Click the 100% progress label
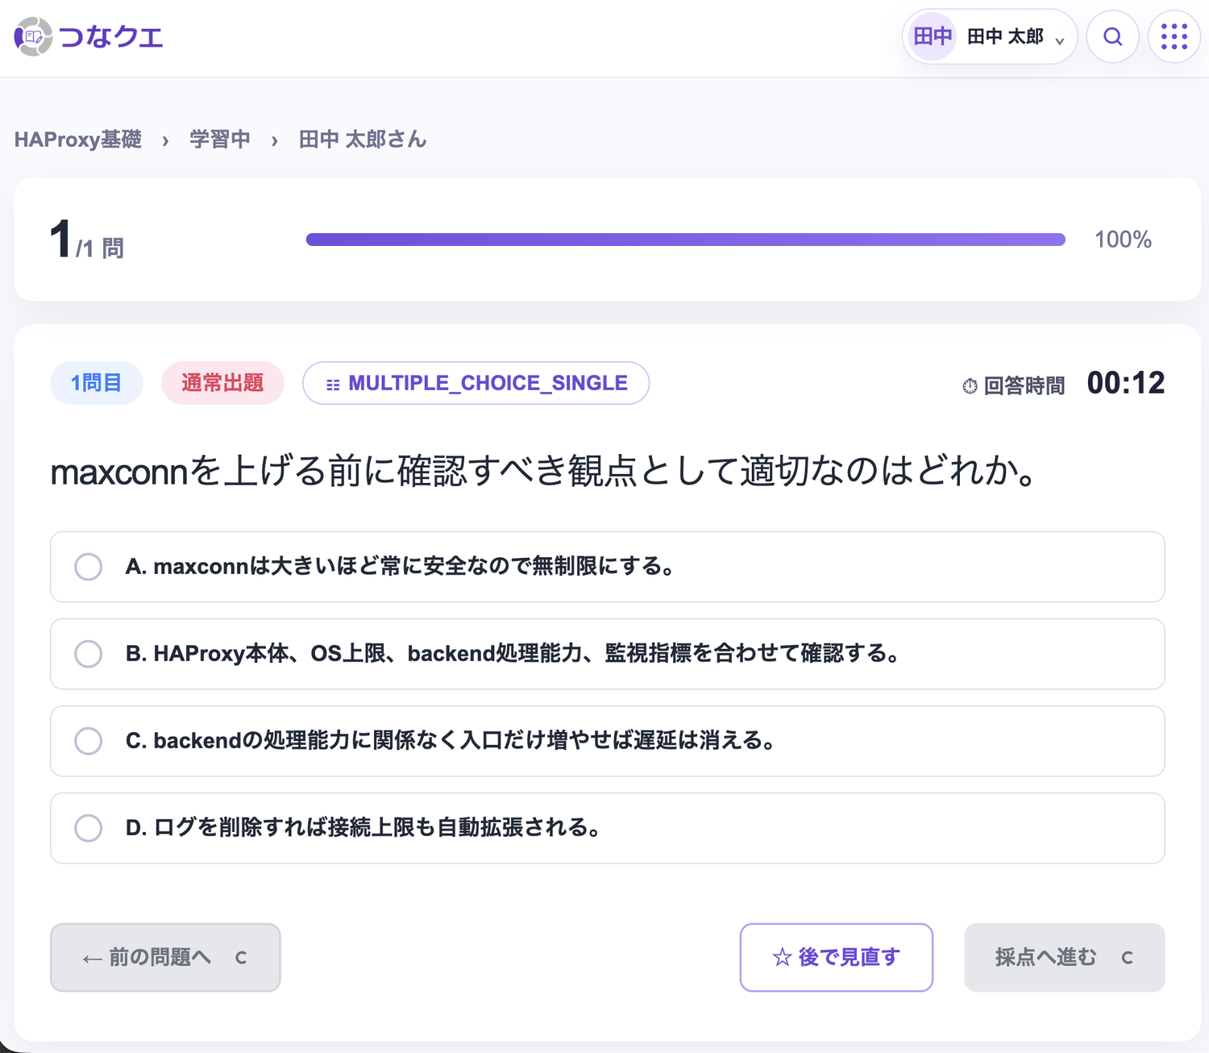The image size is (1209, 1053). pyautogui.click(x=1123, y=239)
